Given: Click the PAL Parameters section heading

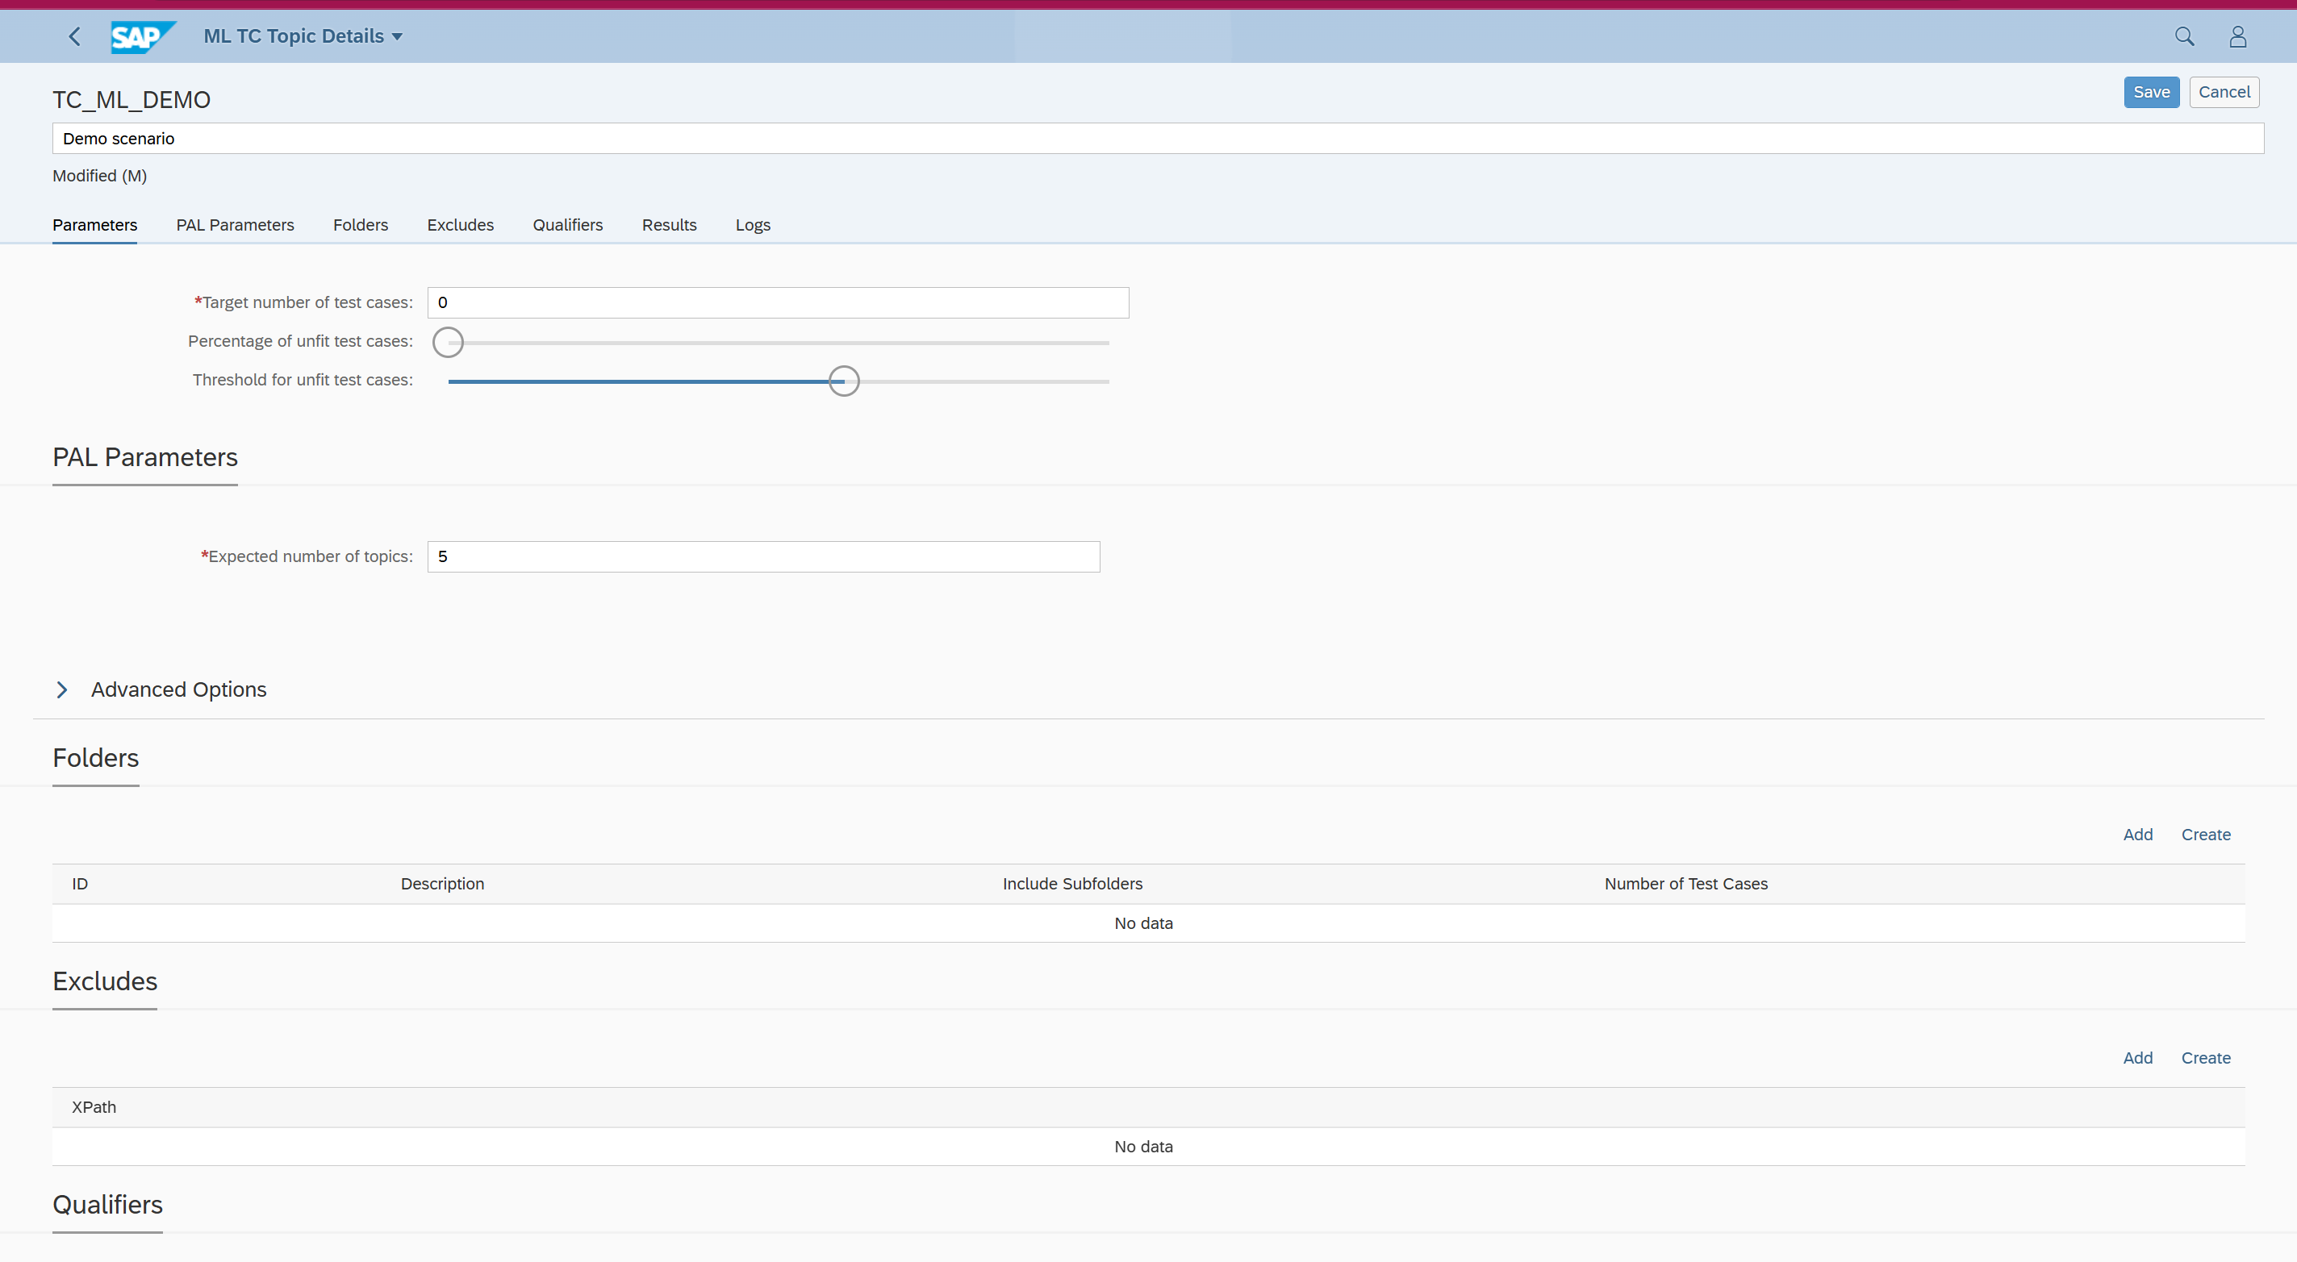Looking at the screenshot, I should [x=145, y=457].
